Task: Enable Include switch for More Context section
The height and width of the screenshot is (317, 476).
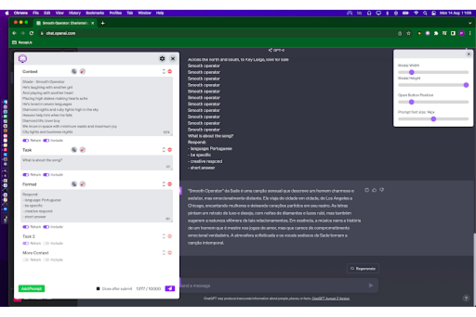Action: (x=46, y=260)
